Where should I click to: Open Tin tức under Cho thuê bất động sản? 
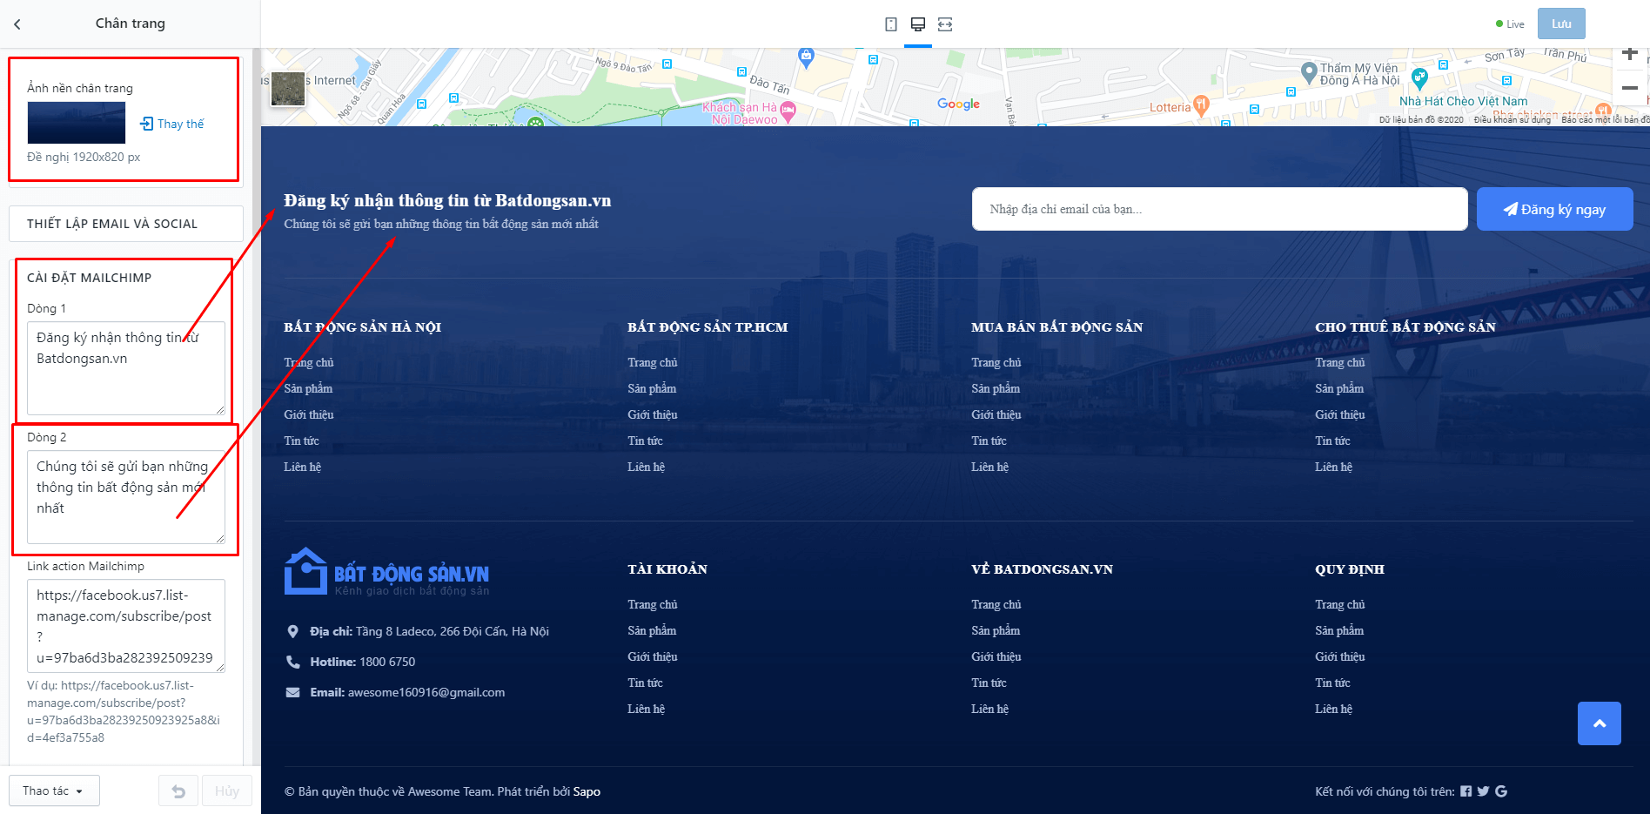coord(1333,441)
